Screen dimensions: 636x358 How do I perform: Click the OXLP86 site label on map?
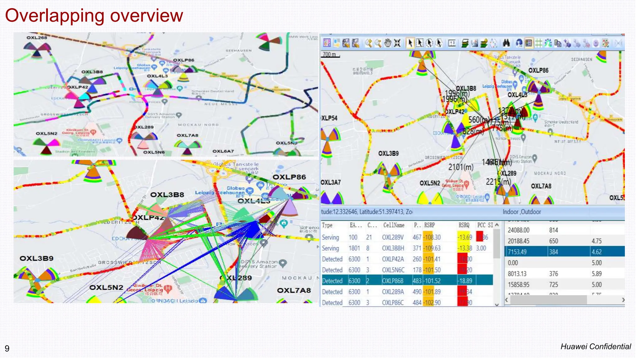(x=538, y=71)
